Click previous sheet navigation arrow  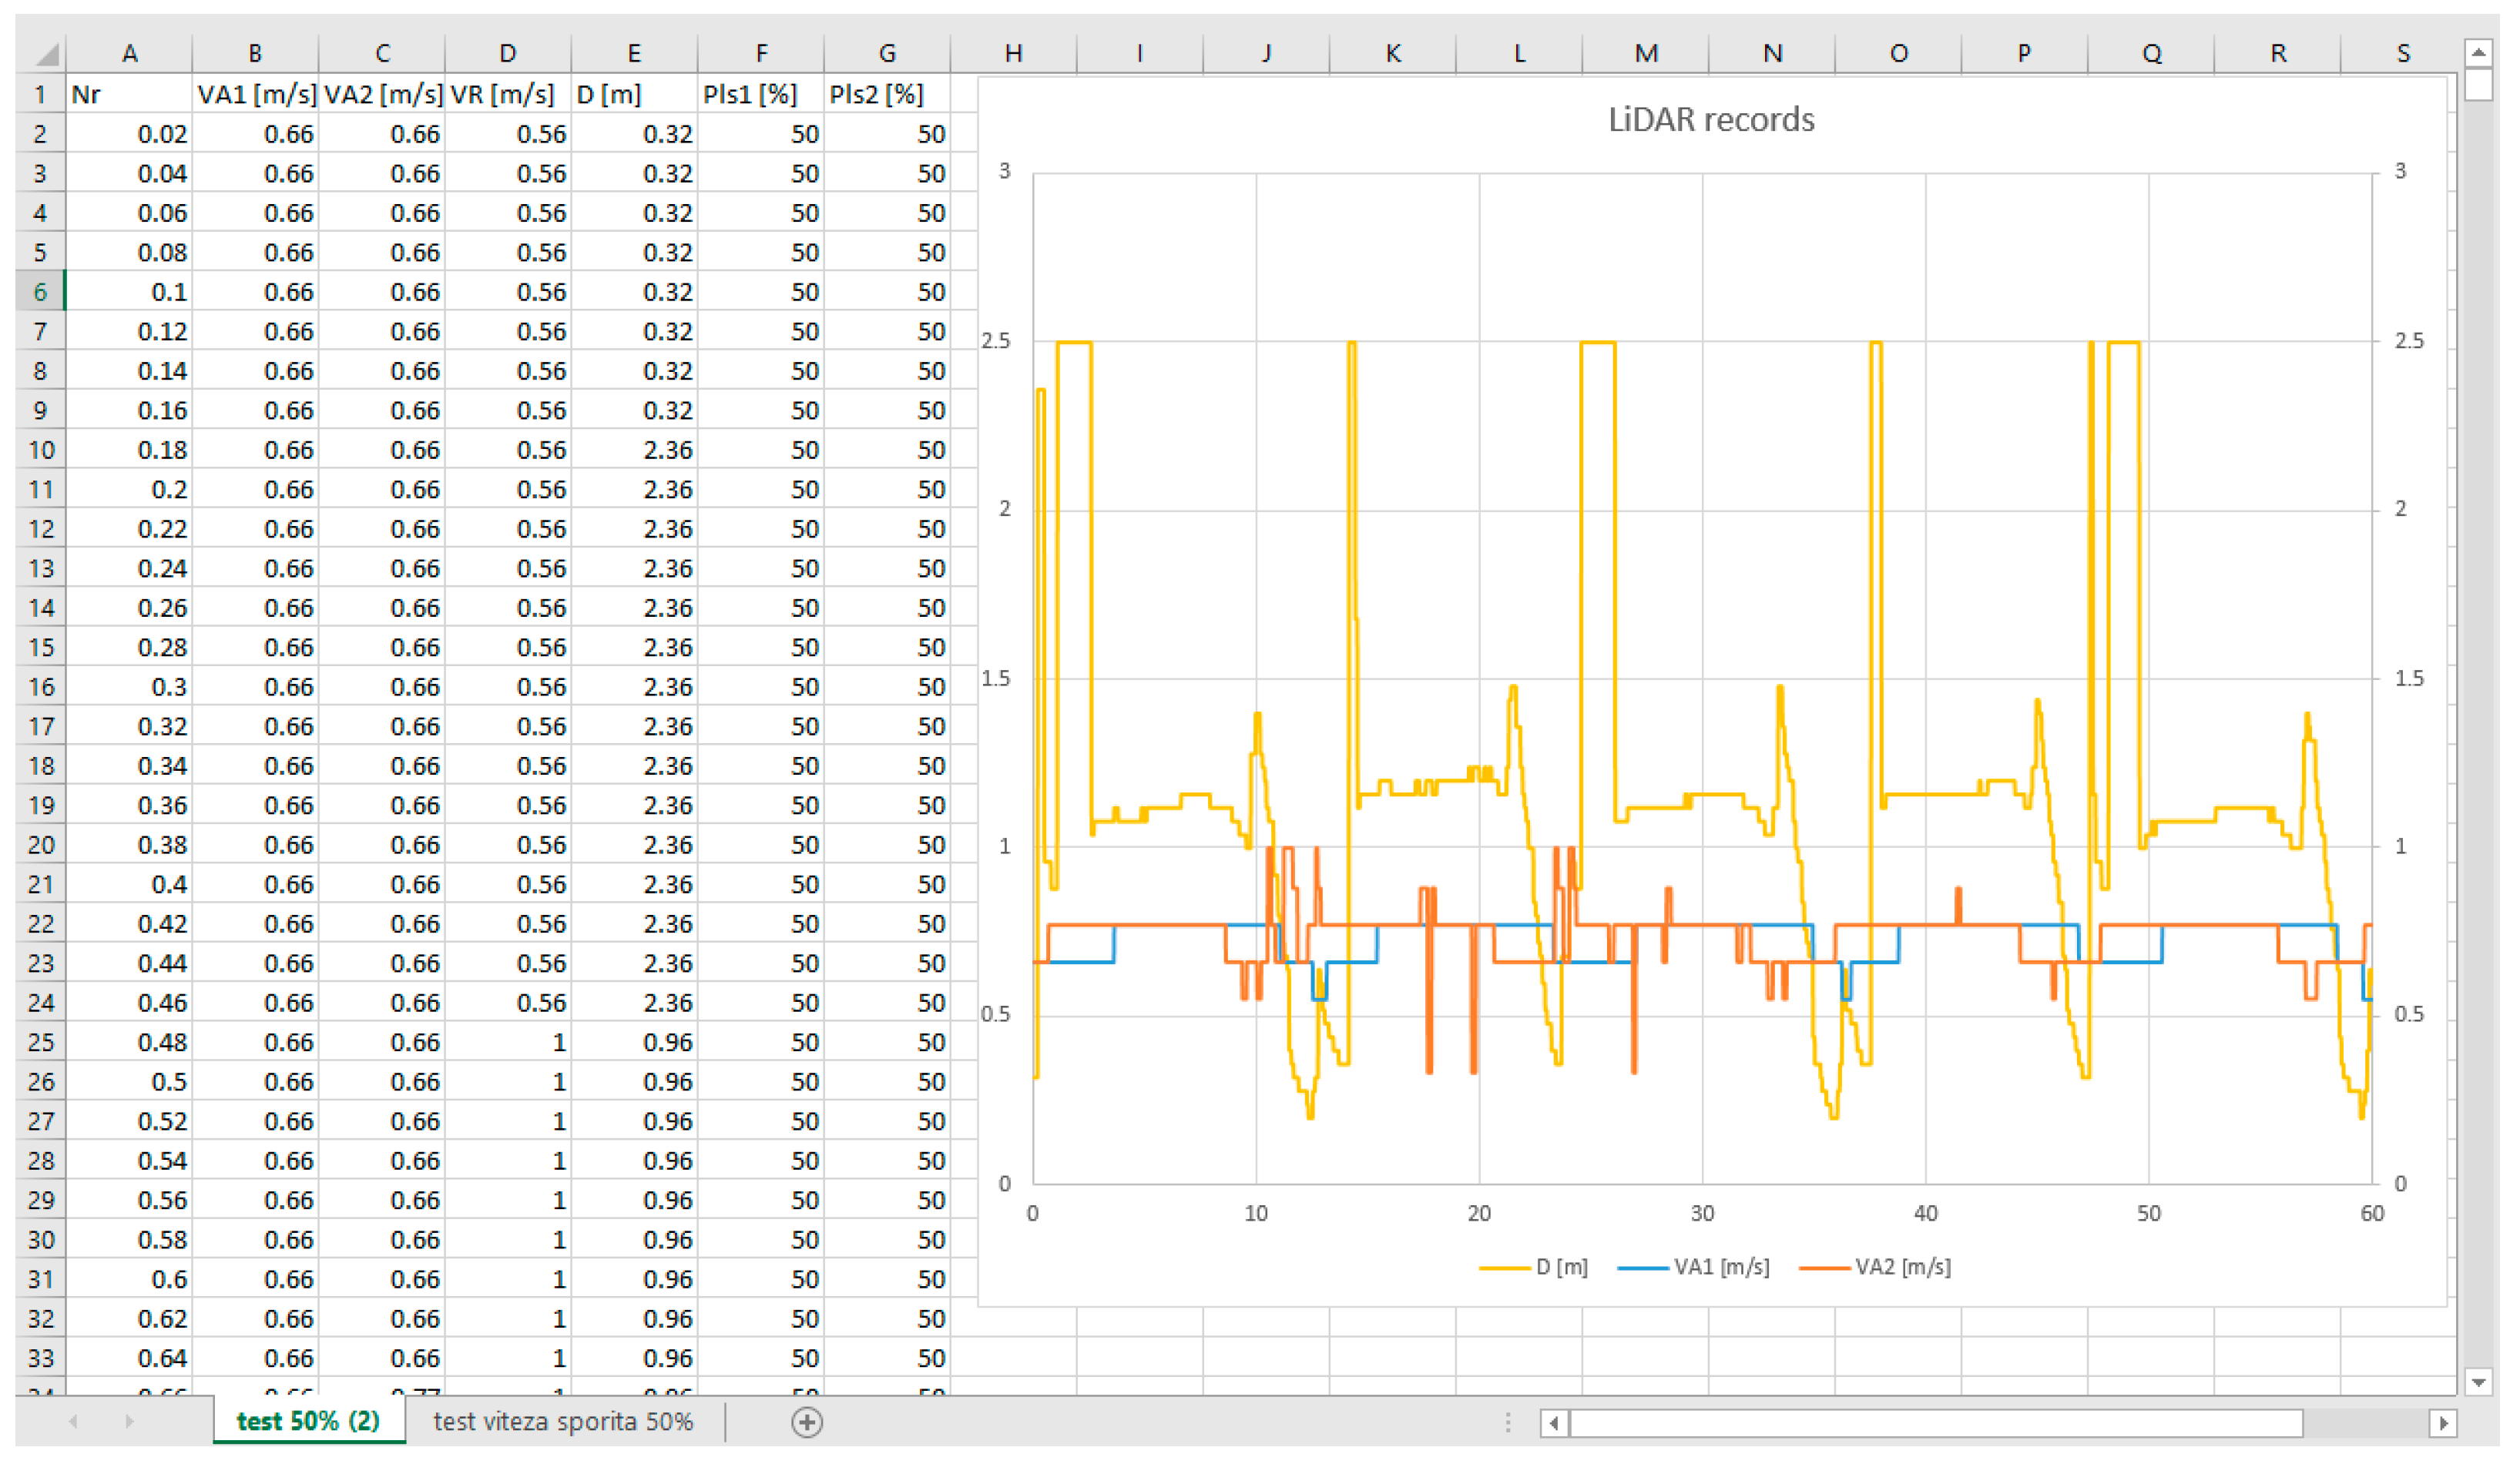[73, 1421]
